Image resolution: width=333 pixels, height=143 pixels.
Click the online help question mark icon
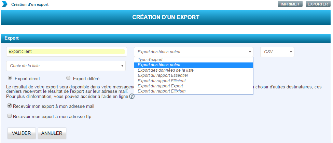[x=132, y=97]
